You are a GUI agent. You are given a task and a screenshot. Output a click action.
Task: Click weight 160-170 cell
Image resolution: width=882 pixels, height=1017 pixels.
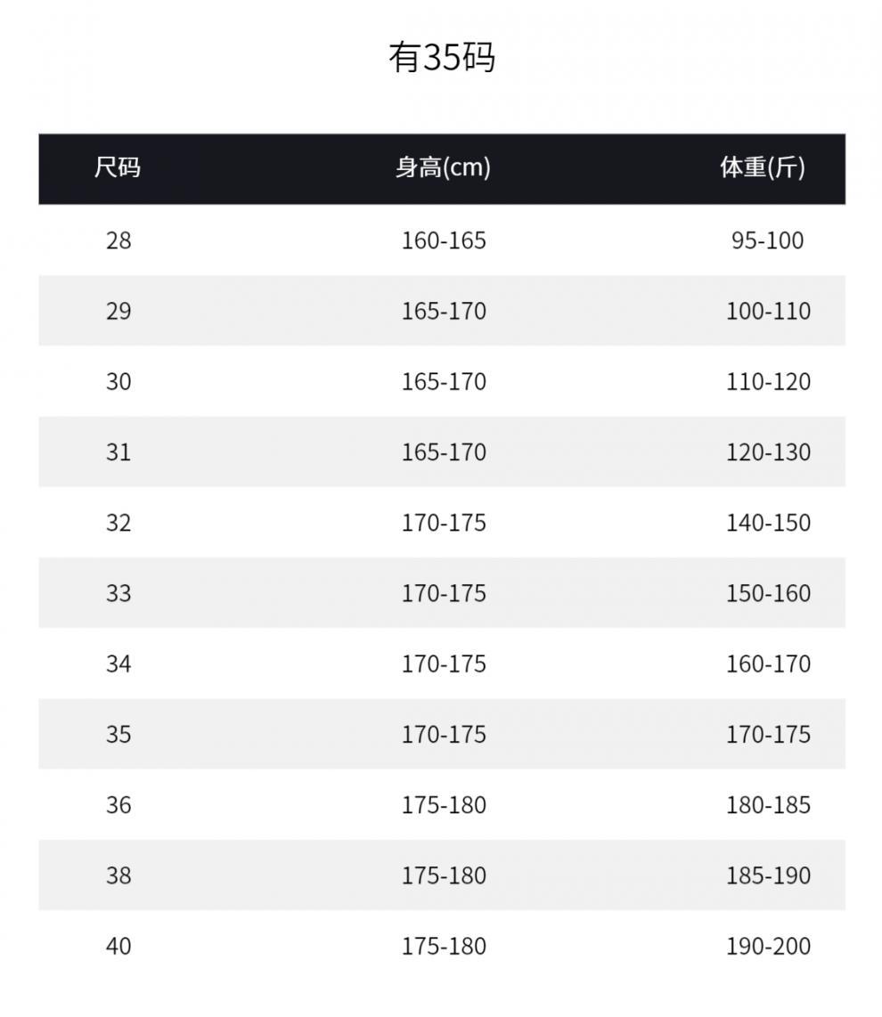coord(768,663)
